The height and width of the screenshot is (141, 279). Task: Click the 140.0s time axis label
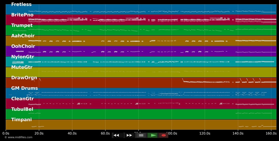[238, 133]
